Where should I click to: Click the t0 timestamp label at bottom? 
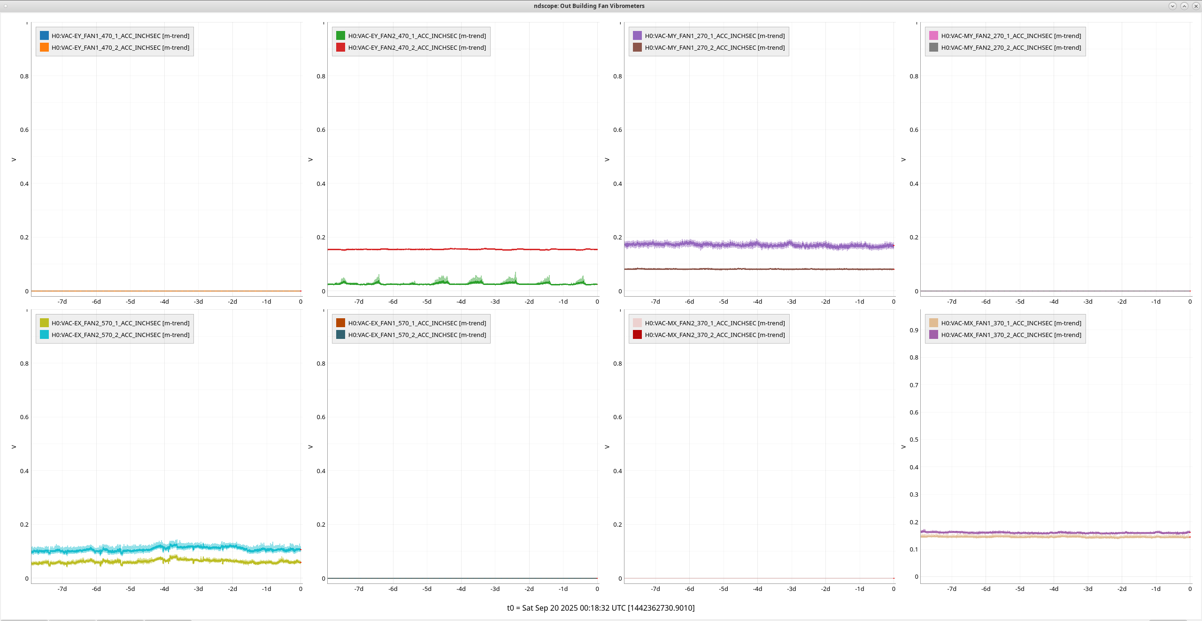(601, 608)
